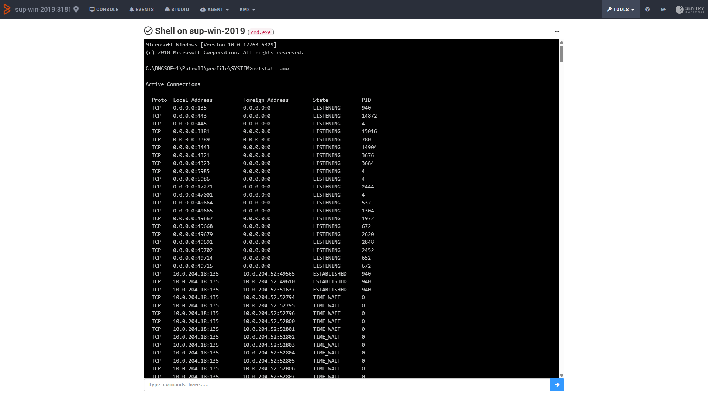Image resolution: width=708 pixels, height=398 pixels.
Task: Click the Sentry Software logo
Action: point(690,10)
